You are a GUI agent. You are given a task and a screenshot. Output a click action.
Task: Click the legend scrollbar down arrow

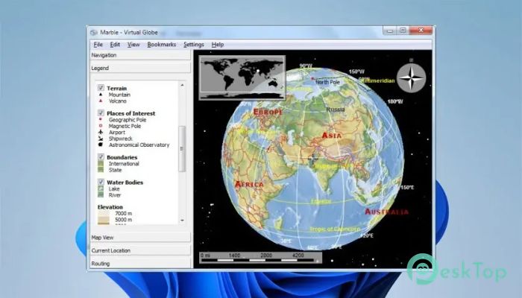pos(182,221)
